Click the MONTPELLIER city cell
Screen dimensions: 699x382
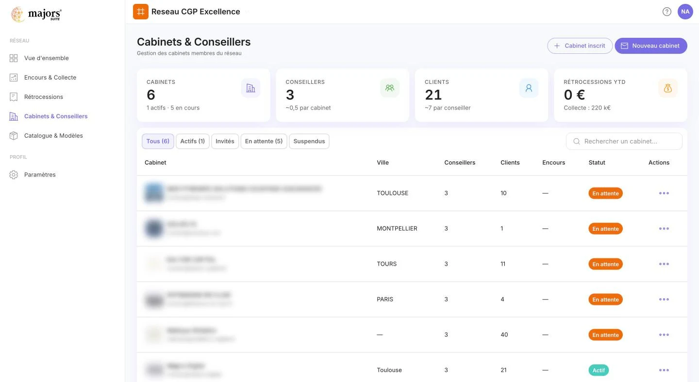pyautogui.click(x=397, y=228)
